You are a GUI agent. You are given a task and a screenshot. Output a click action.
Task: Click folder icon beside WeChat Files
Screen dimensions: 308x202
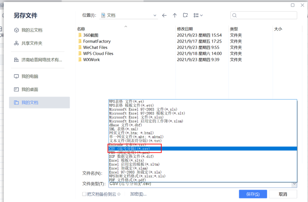click(80, 47)
